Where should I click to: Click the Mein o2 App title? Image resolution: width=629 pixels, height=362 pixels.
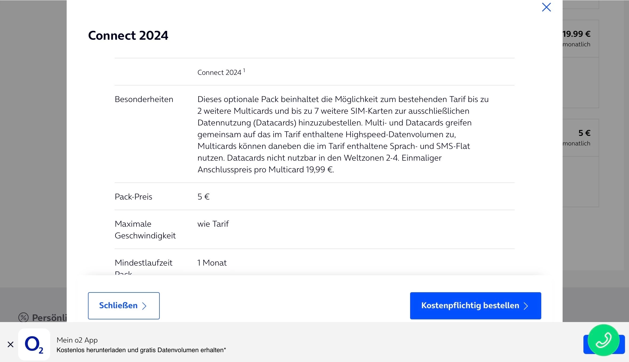(77, 340)
